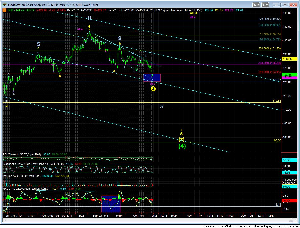Click the RSI (Close,14,30,70,Cyan,Red) label
The width and height of the screenshot is (300, 228).
22,154
